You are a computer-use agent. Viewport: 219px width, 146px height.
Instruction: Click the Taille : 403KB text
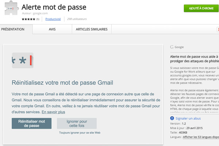178,132
